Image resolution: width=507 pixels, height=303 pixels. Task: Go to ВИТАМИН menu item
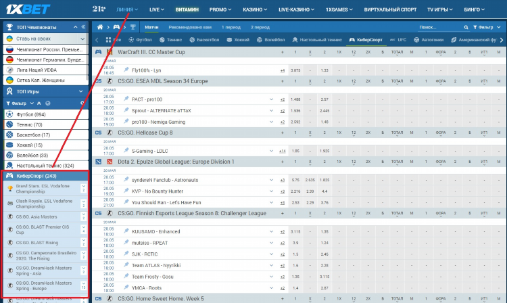click(187, 9)
